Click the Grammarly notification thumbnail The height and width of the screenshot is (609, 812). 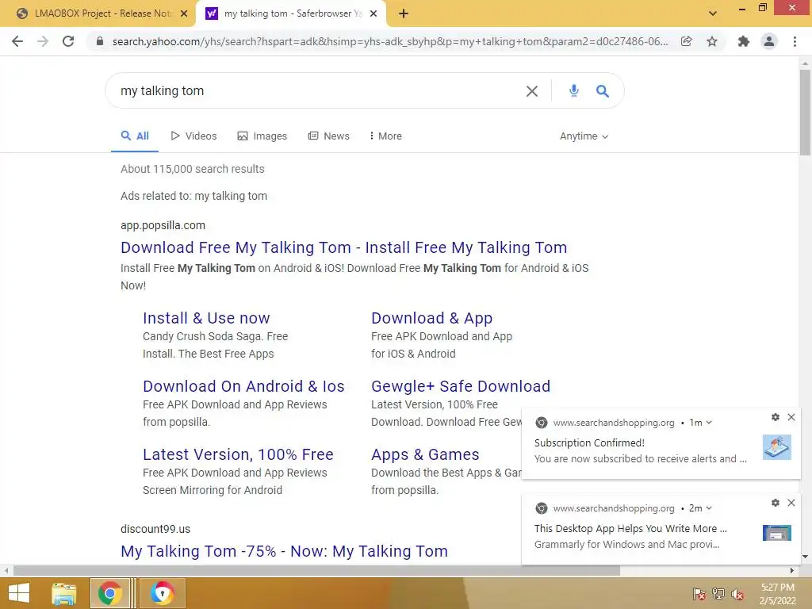(x=777, y=533)
